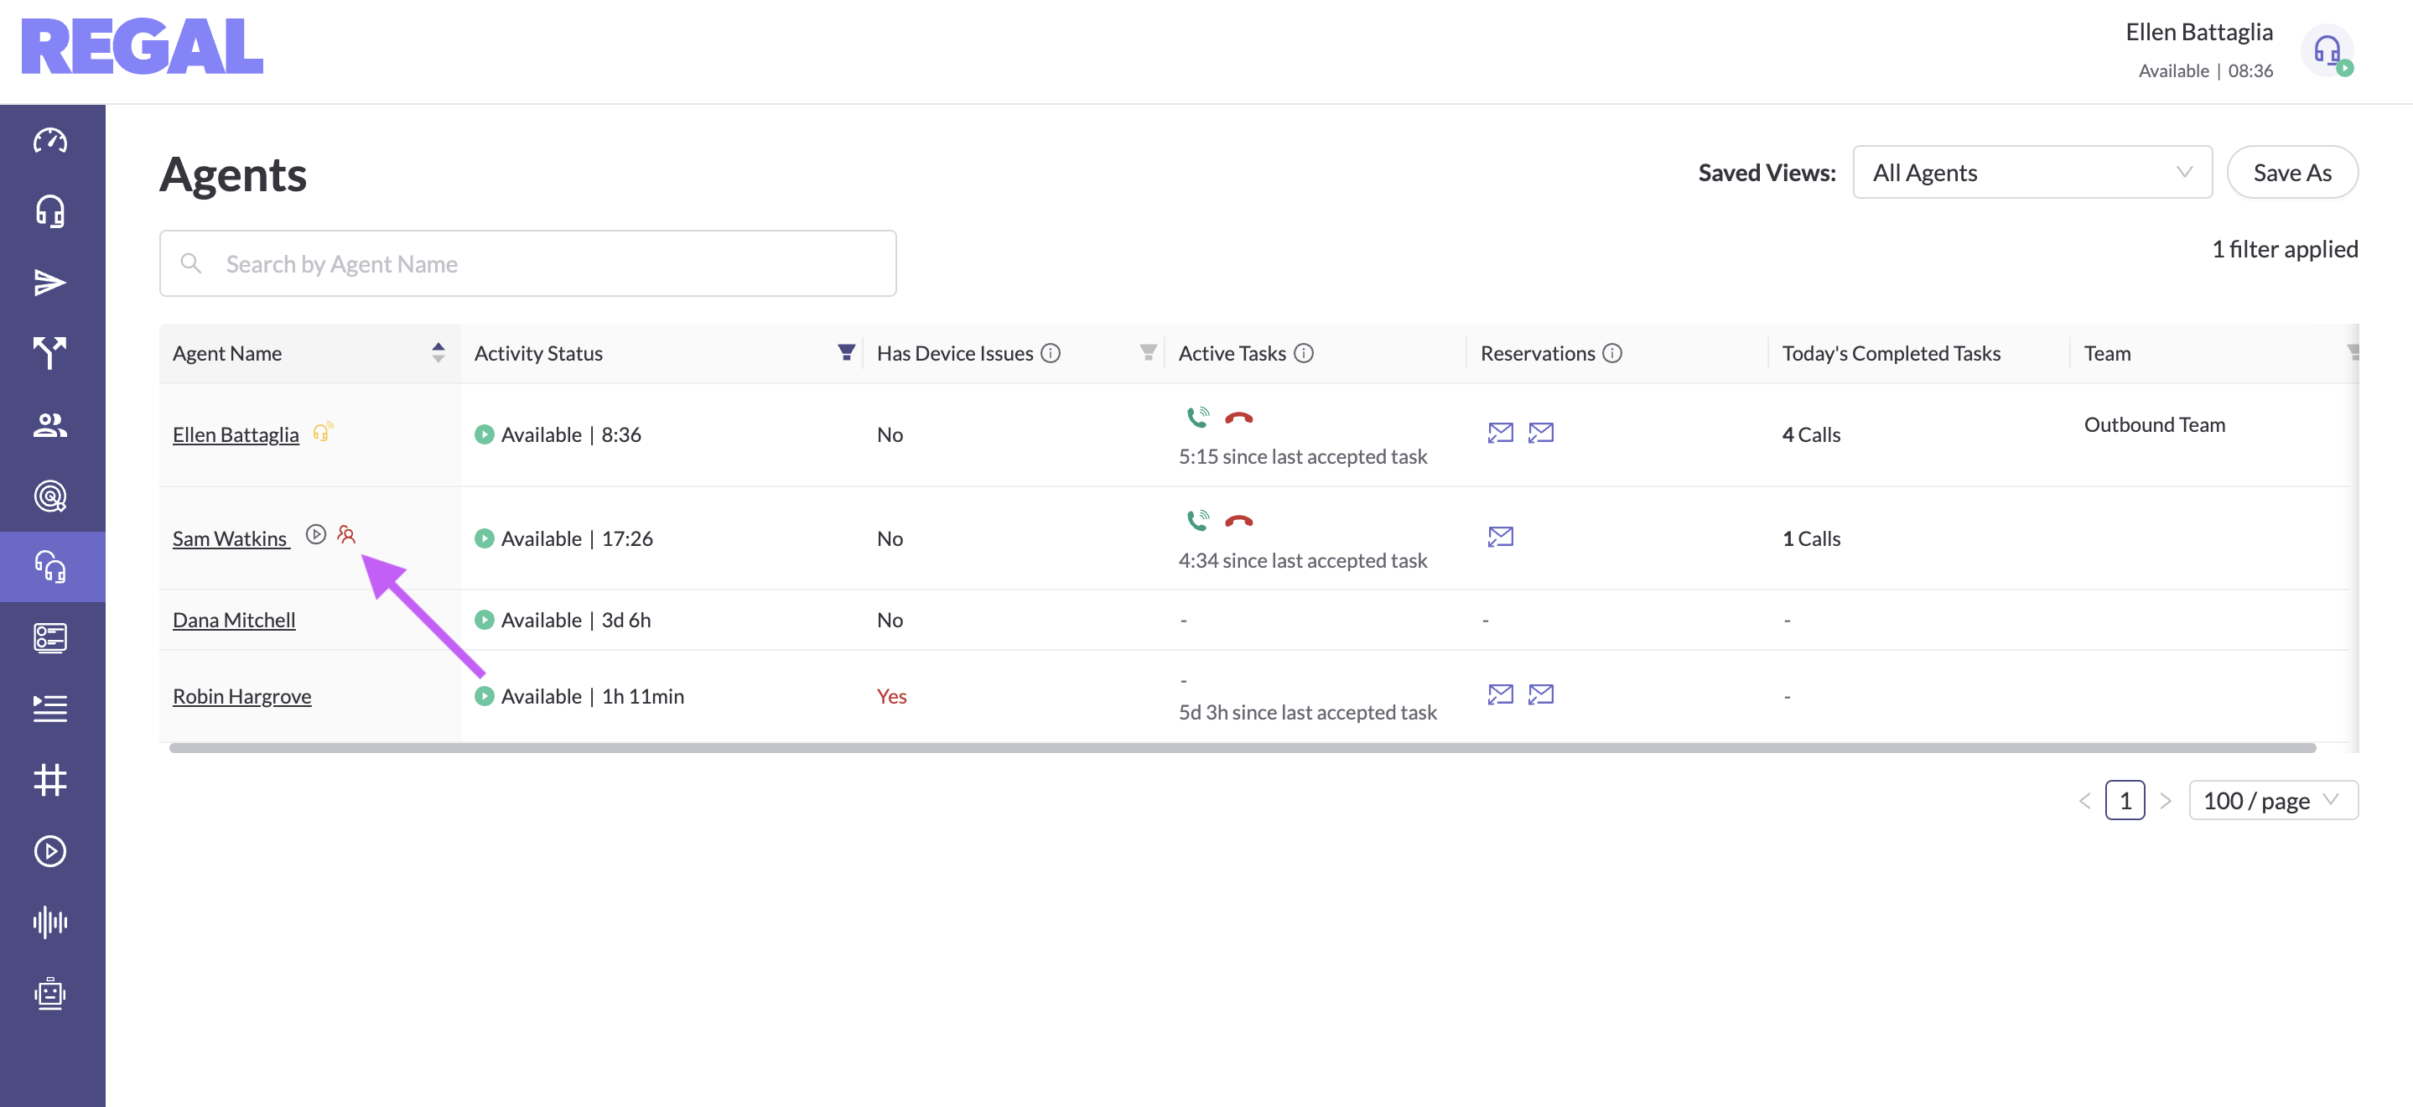Open Robin Hargrove's agent link

(x=241, y=696)
